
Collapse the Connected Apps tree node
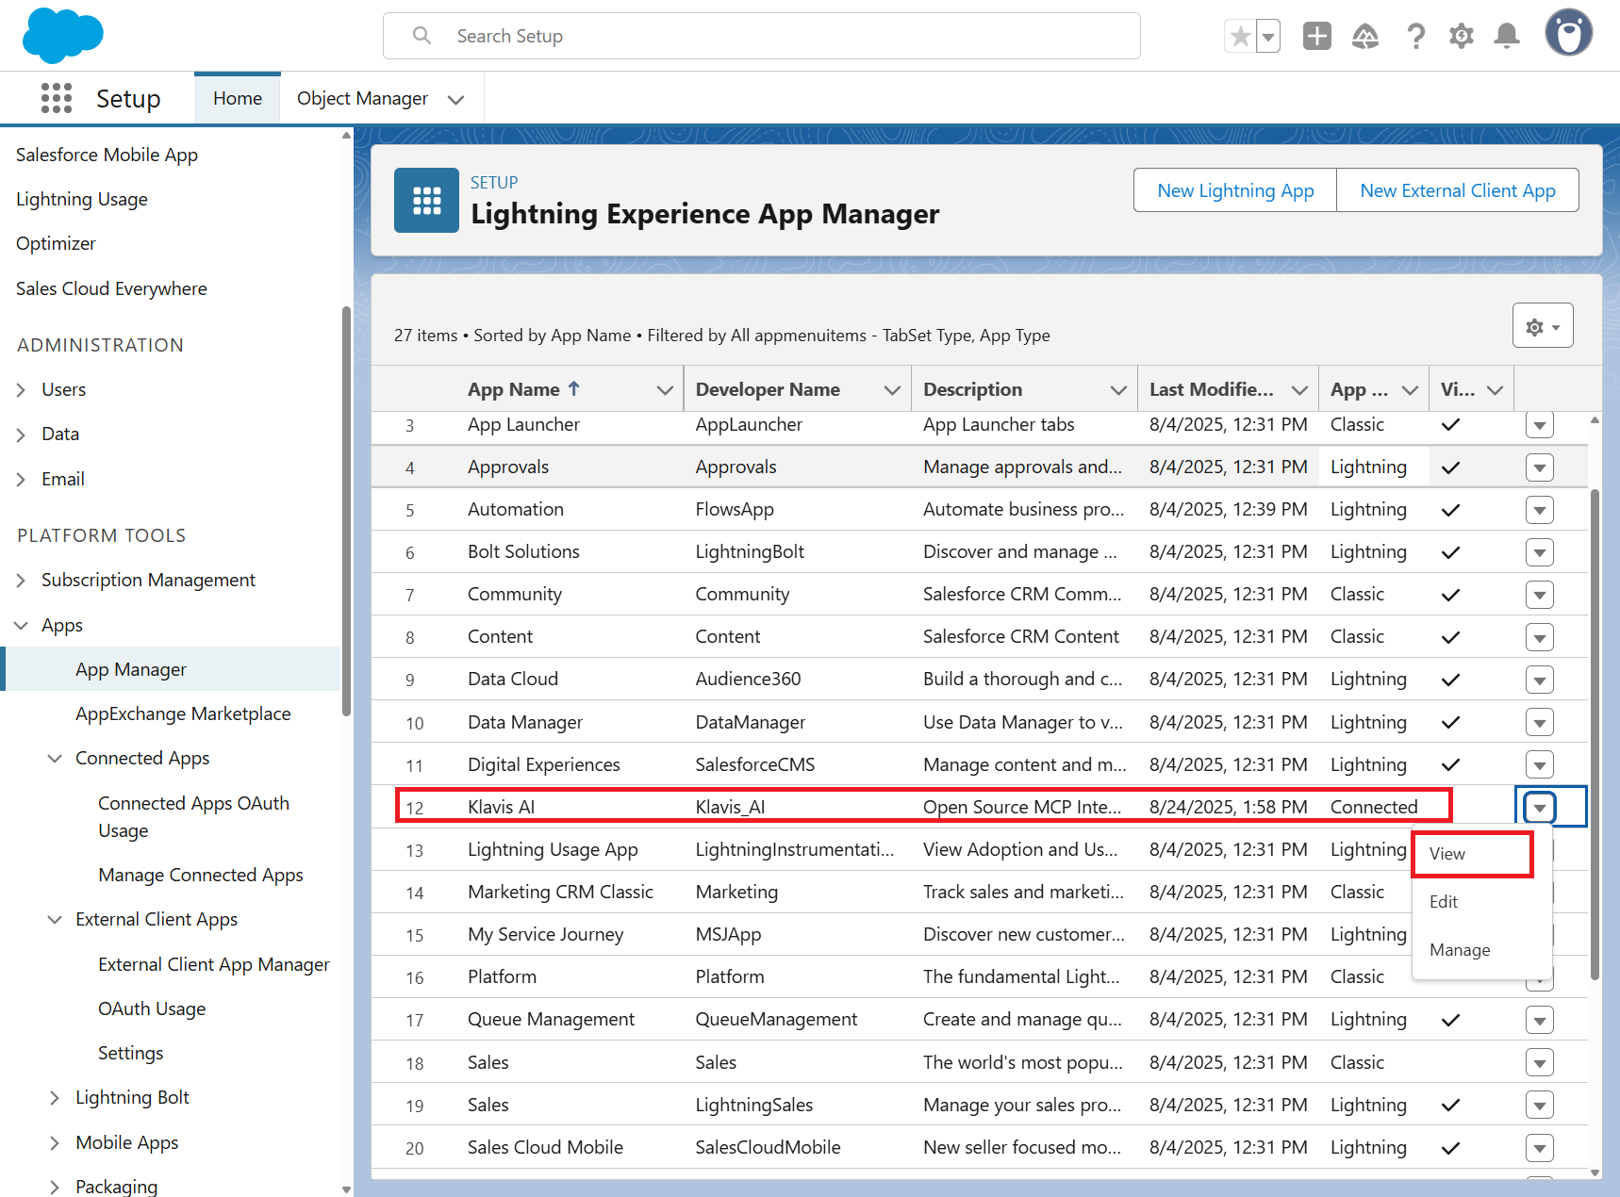(56, 759)
